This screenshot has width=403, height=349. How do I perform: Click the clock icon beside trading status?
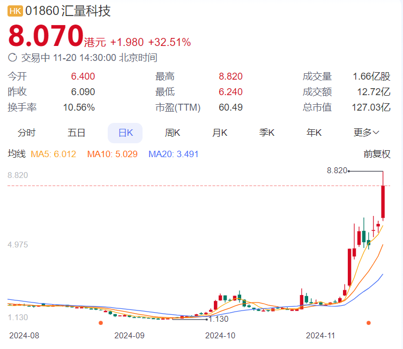(x=12, y=58)
